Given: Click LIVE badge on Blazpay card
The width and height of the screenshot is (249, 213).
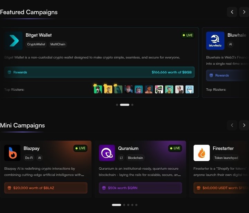Looking at the screenshot, I should (x=80, y=148).
